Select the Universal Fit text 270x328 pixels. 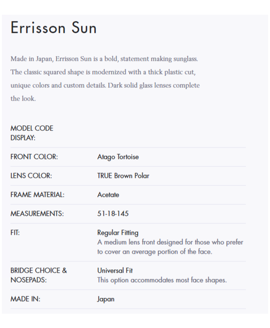[x=115, y=271]
